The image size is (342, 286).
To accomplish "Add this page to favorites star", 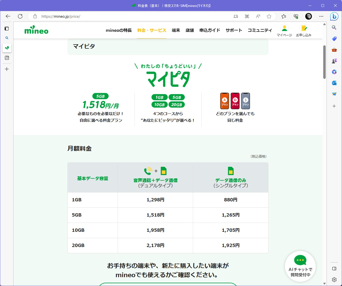I will click(269, 16).
